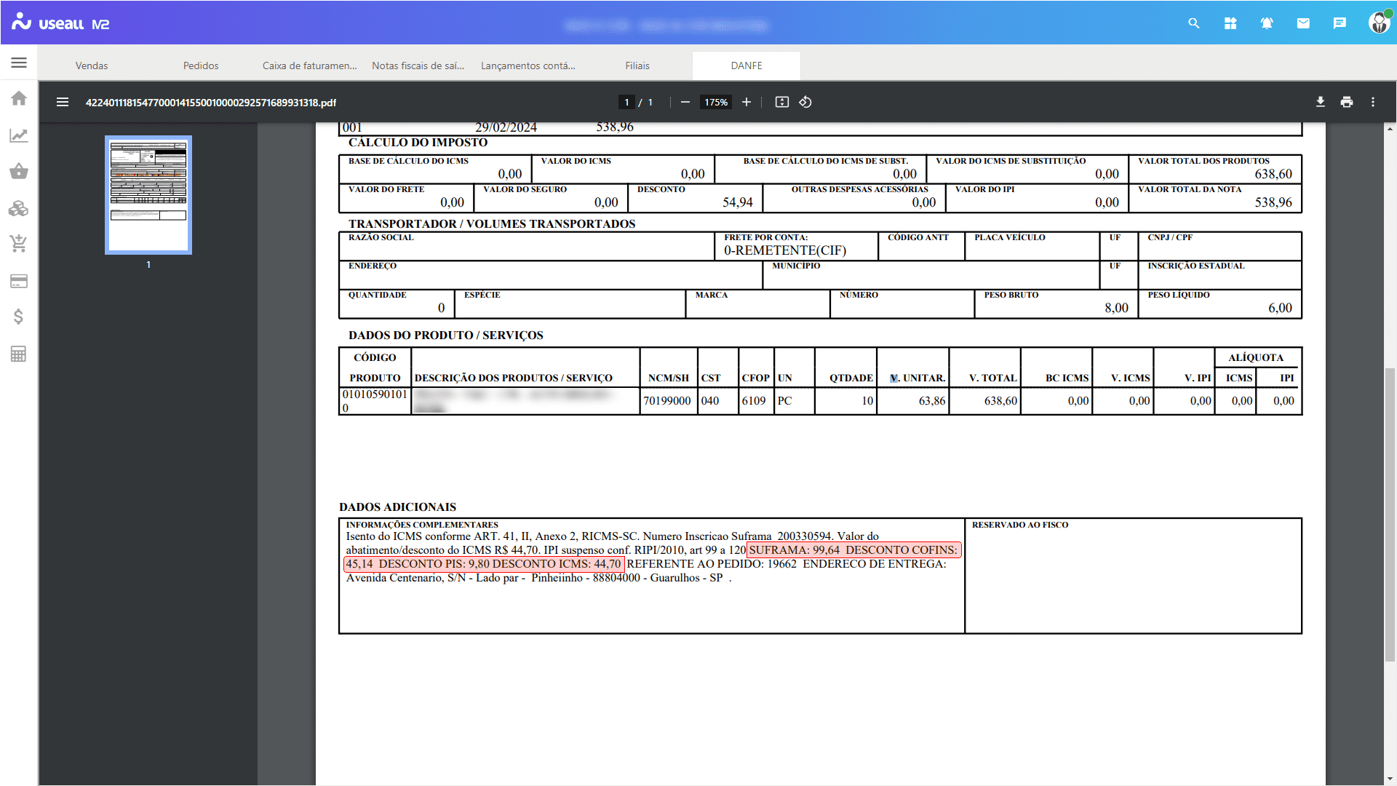1397x786 pixels.
Task: Click V. TOTAL value 638,60
Action: 1000,401
